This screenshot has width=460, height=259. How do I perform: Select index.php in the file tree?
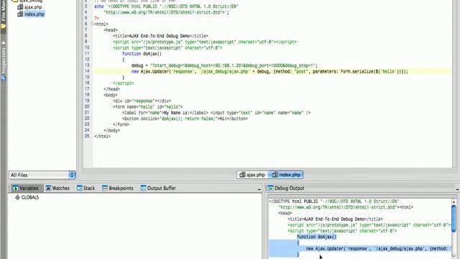coord(34,14)
